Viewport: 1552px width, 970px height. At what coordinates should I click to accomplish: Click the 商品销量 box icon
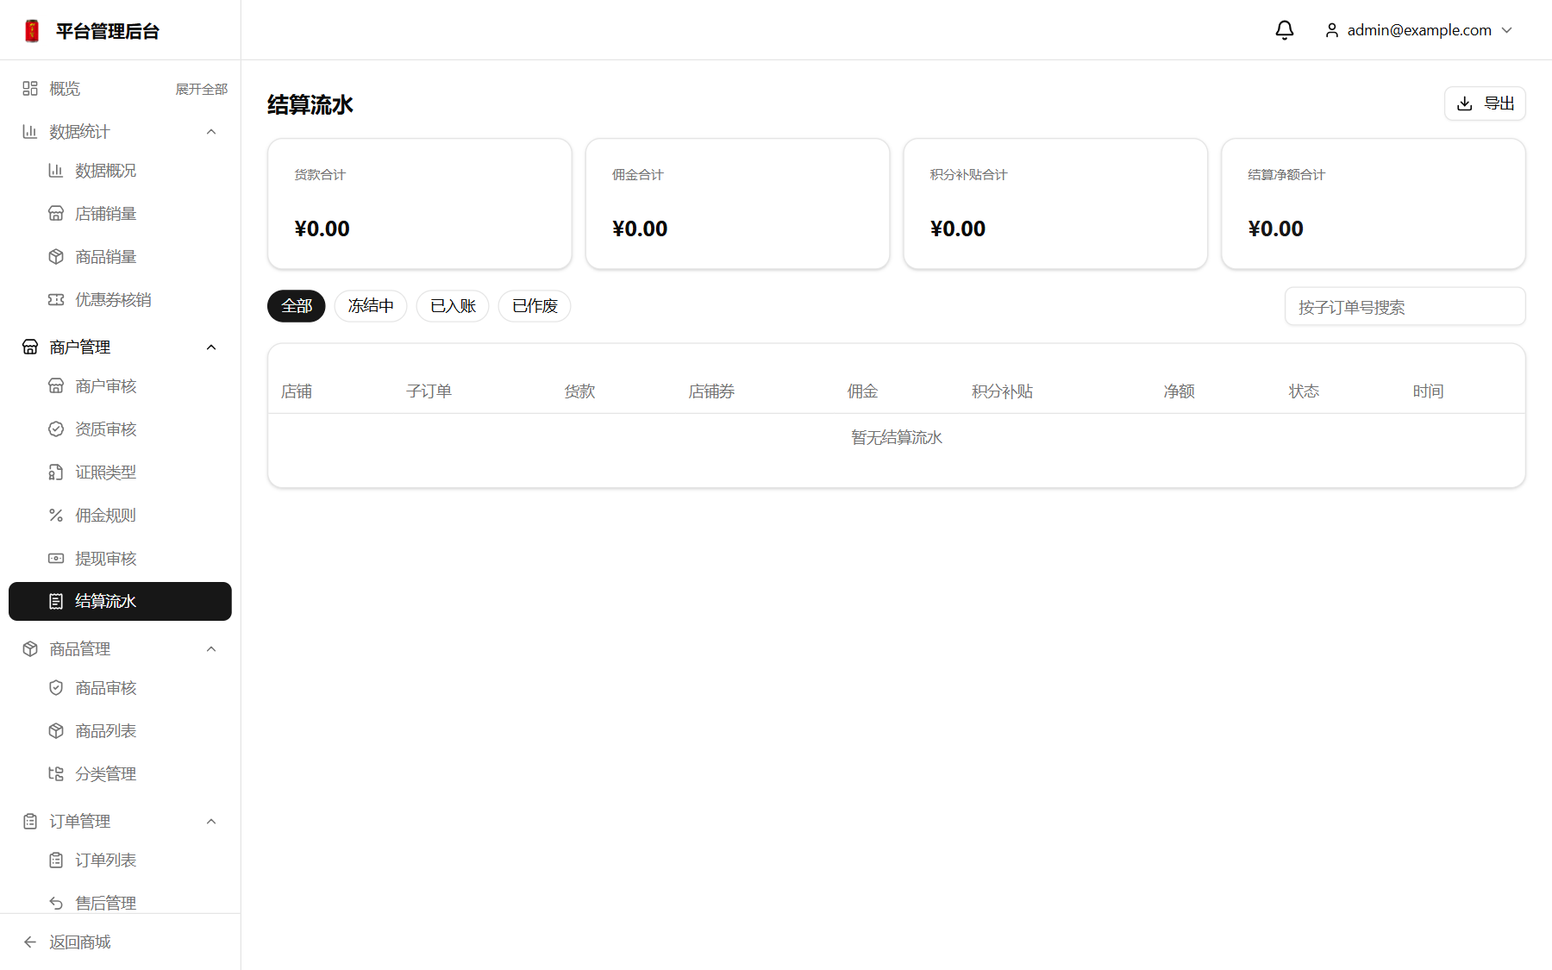click(56, 256)
